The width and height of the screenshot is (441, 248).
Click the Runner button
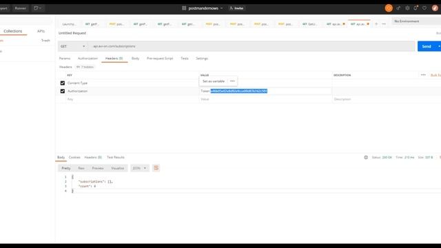pyautogui.click(x=20, y=8)
